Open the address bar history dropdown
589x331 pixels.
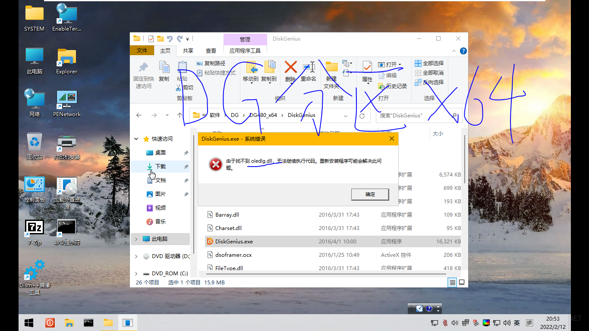(x=346, y=116)
